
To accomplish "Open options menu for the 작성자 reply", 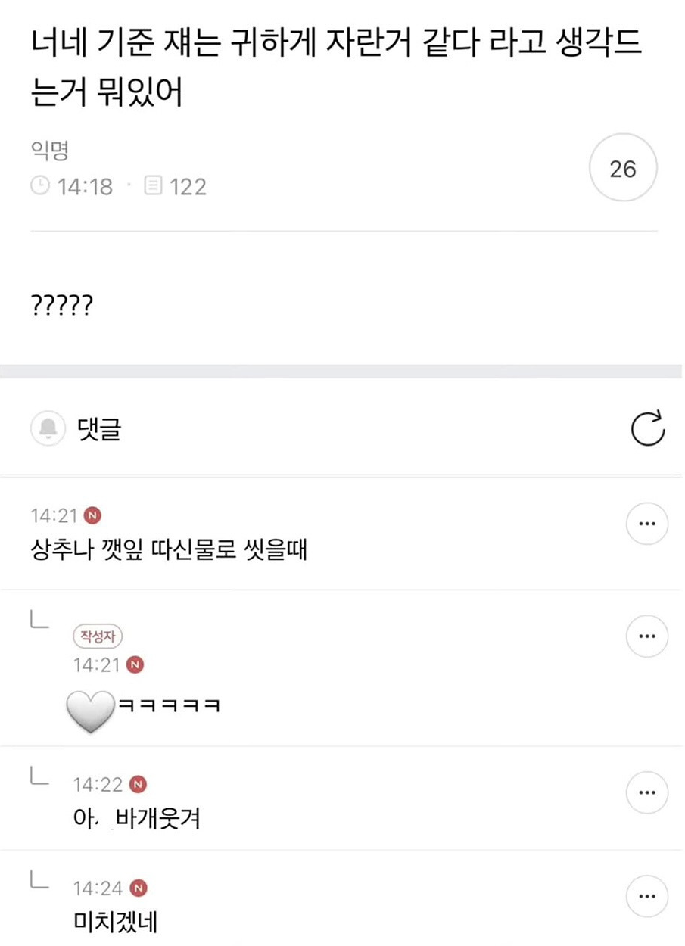I will (x=647, y=636).
